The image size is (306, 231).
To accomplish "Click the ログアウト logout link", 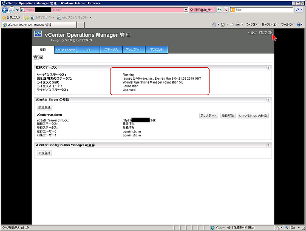I will (265, 32).
